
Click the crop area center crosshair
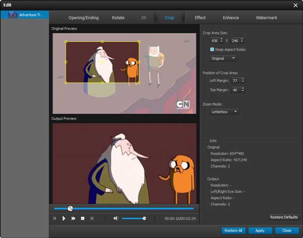[102, 62]
